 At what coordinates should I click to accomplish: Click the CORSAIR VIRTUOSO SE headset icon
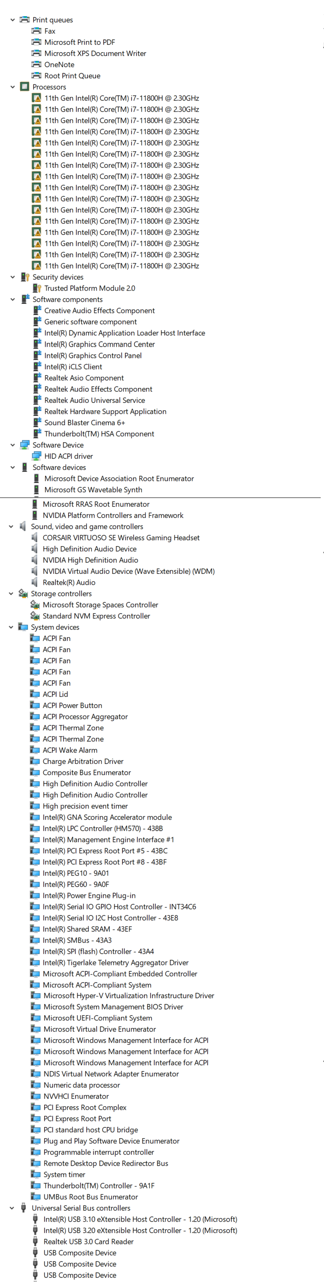[x=34, y=537]
